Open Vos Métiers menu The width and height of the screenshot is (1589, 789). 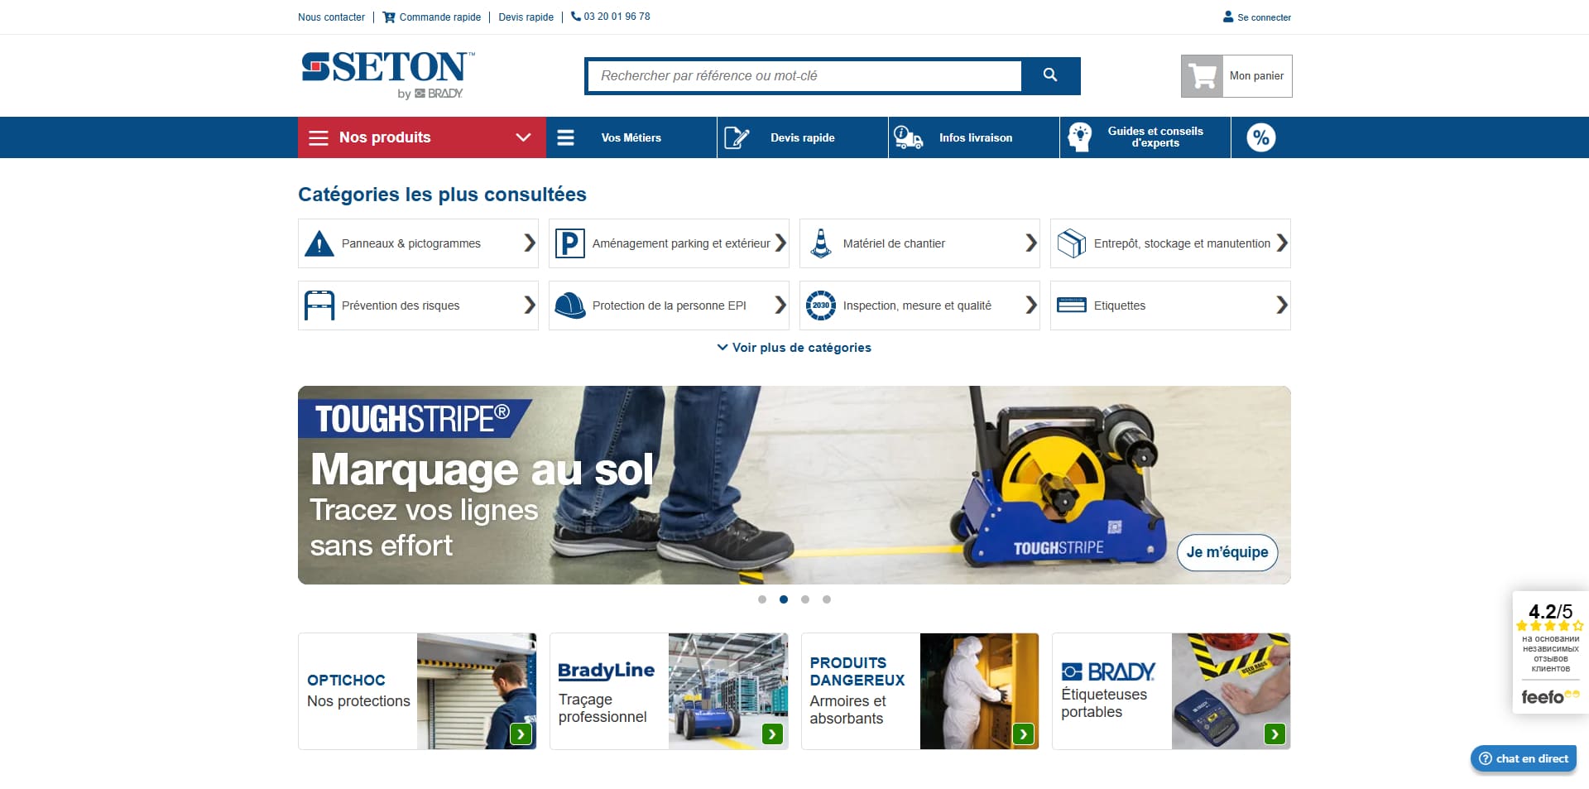pyautogui.click(x=631, y=137)
